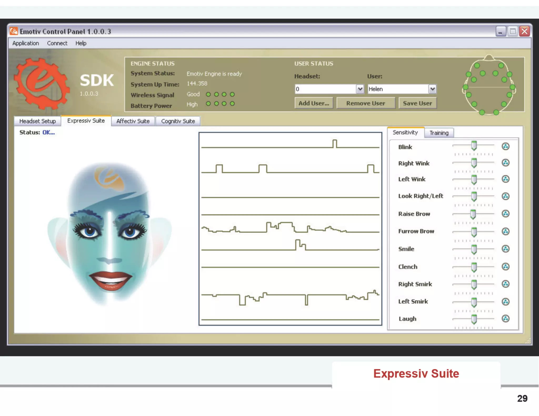Open the Connect menu
Viewport: 539px width, 416px height.
(57, 43)
